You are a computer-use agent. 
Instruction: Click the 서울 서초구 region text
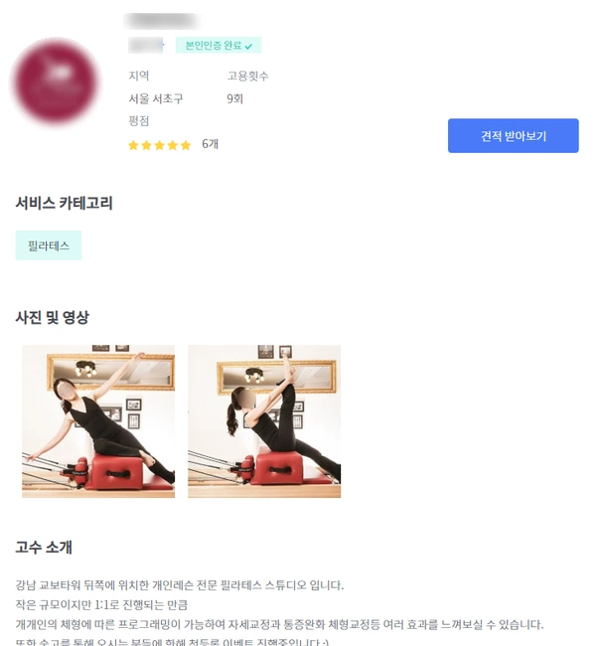click(156, 98)
